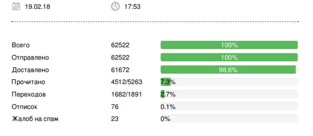
Task: Click the Отписок 0.1% progress bar
Action: pos(229,107)
